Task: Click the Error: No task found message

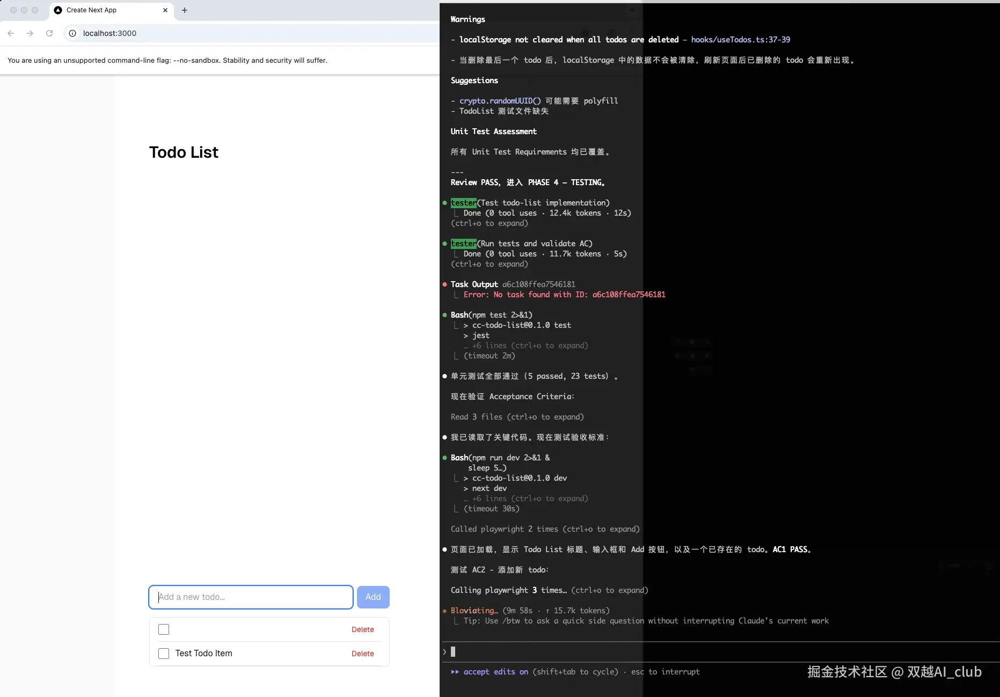Action: pos(565,295)
